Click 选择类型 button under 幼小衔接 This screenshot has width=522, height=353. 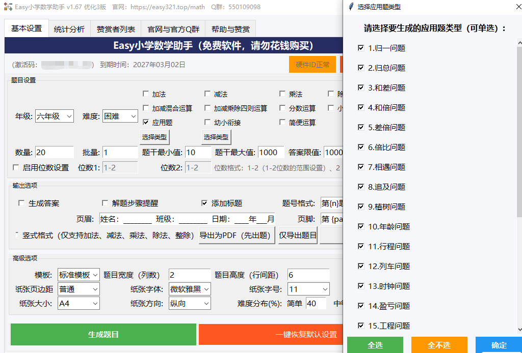pyautogui.click(x=216, y=137)
